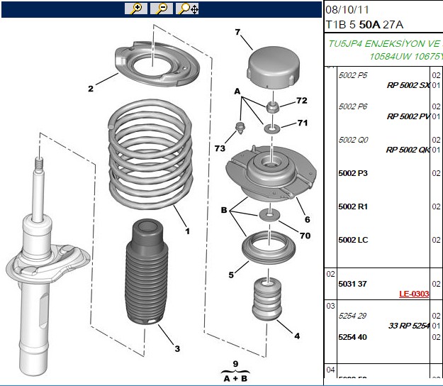Image resolution: width=443 pixels, height=386 pixels.
Task: Select the zoom-and-pan magnifier tool
Action: (187, 9)
